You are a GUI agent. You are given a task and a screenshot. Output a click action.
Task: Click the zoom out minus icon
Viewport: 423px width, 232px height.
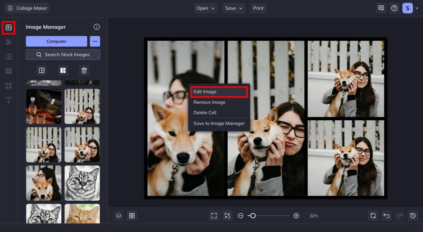(241, 215)
